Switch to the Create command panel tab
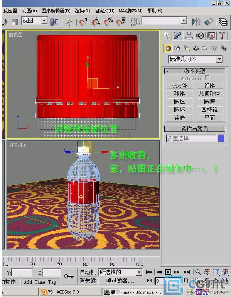The width and height of the screenshot is (231, 297). pyautogui.click(x=167, y=36)
